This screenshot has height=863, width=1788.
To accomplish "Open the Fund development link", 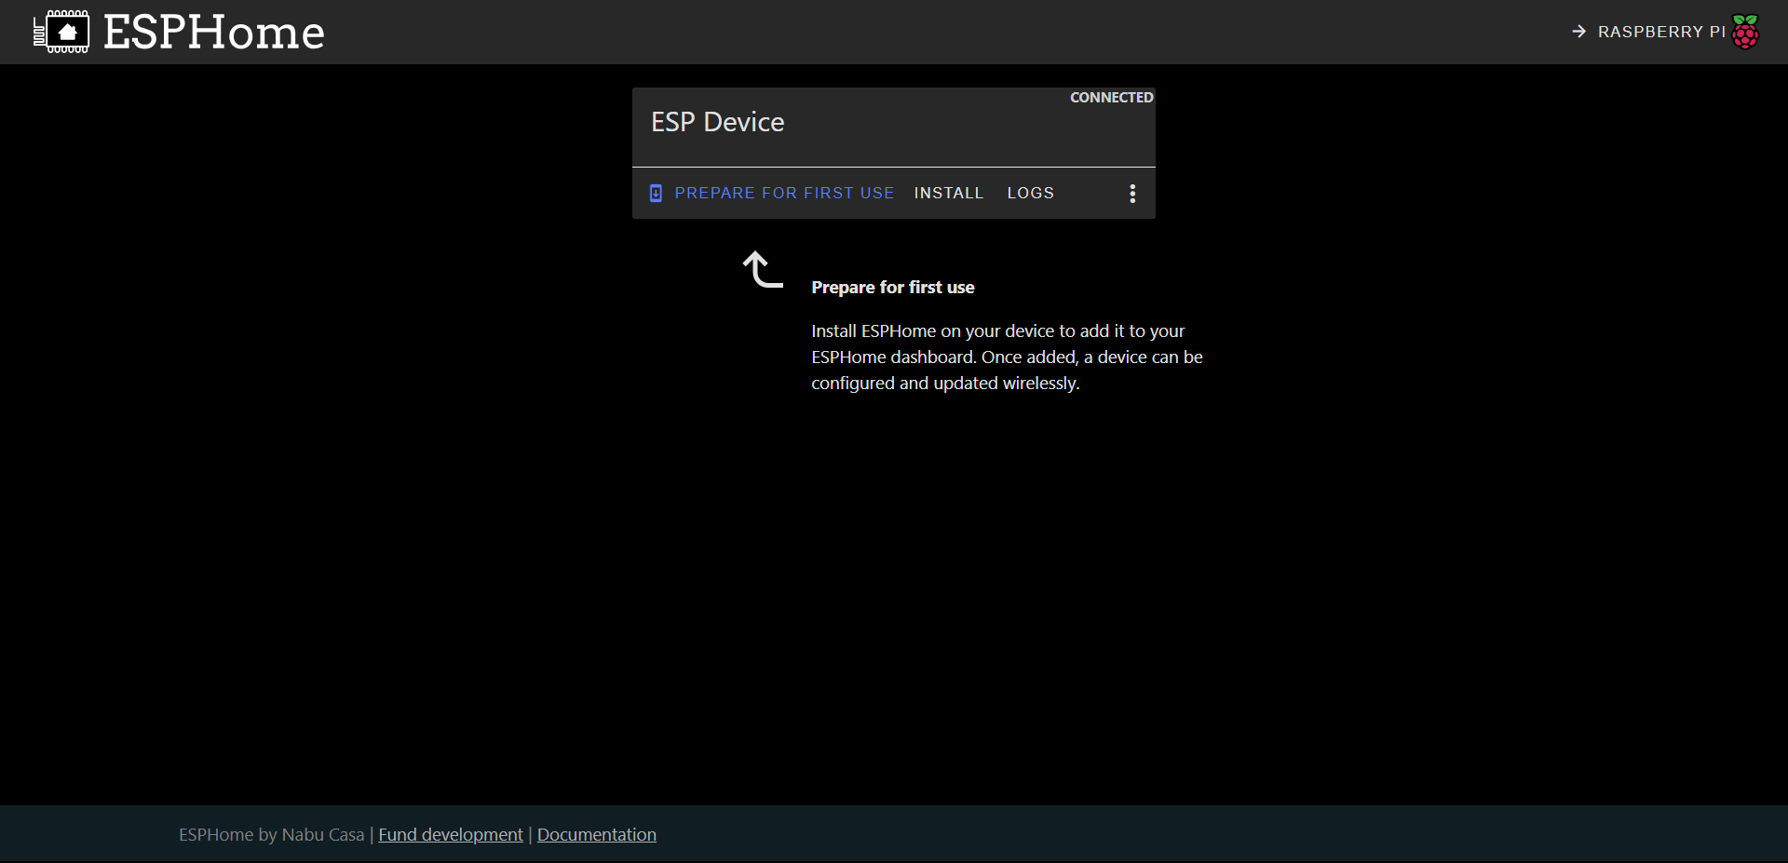I will coord(451,835).
